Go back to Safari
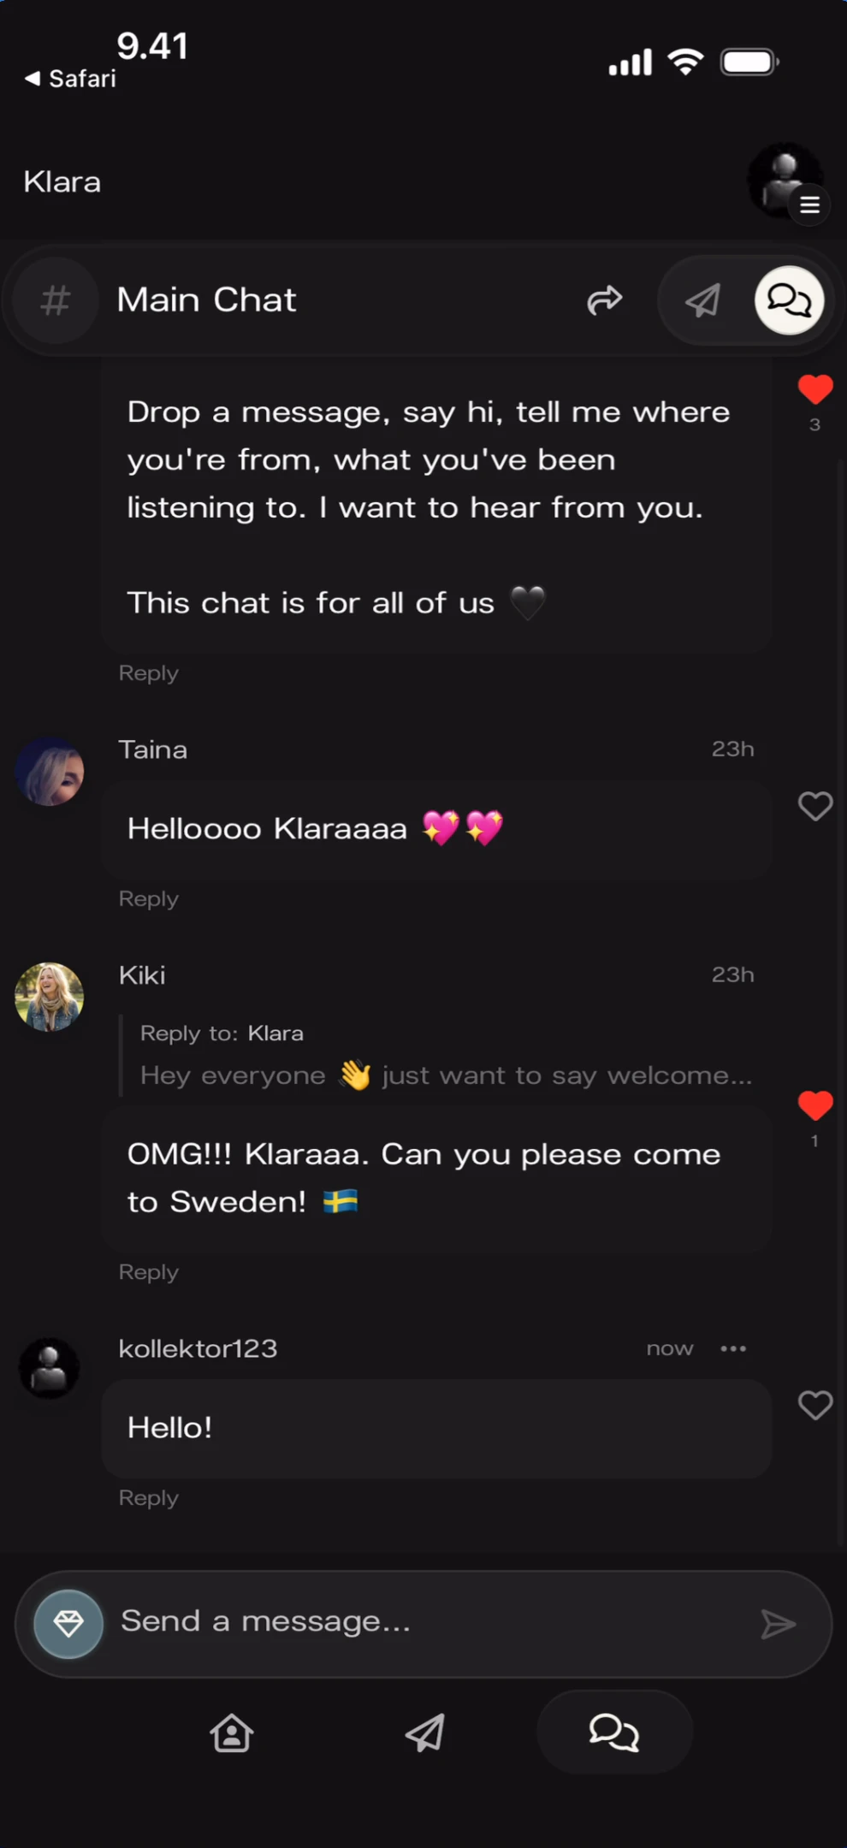 tap(68, 78)
